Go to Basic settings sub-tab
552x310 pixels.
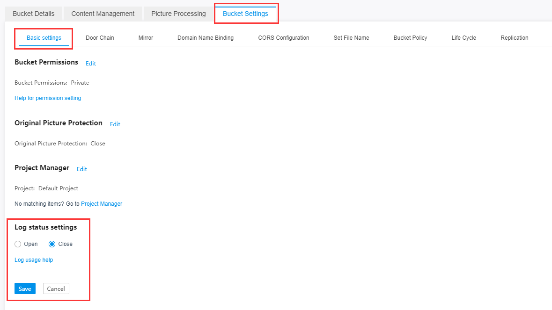[44, 38]
